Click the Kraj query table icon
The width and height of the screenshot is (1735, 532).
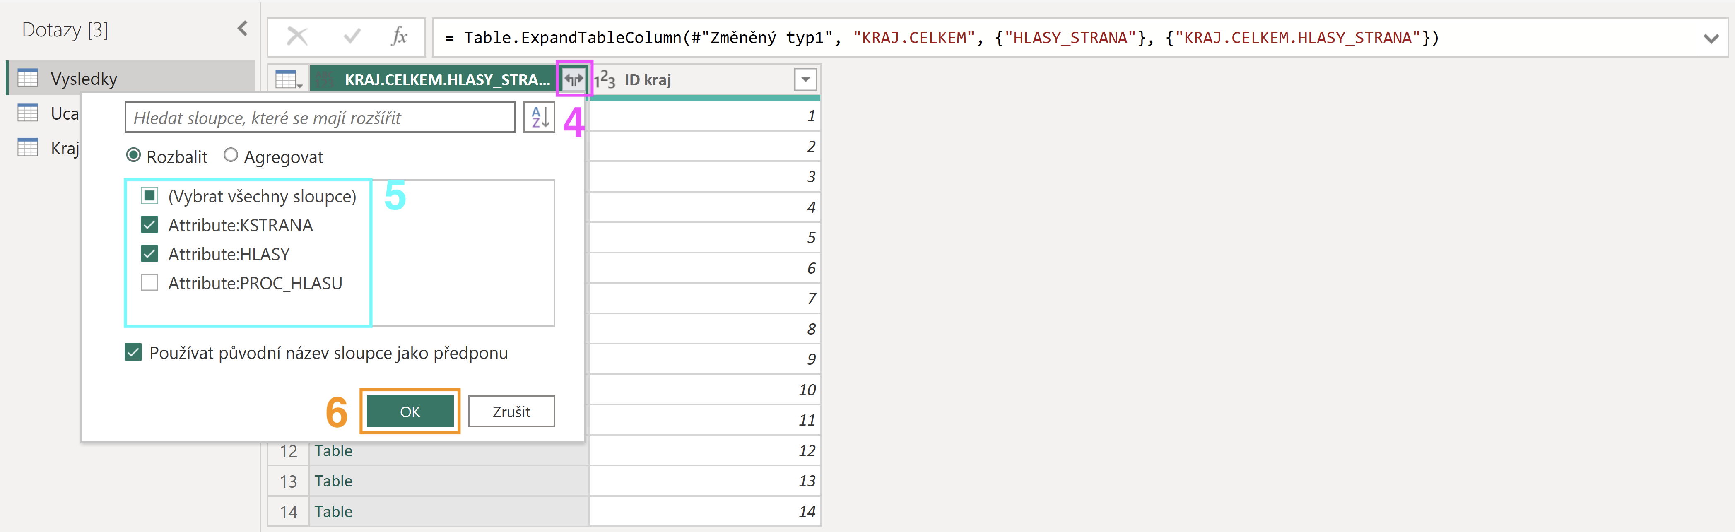(x=28, y=147)
